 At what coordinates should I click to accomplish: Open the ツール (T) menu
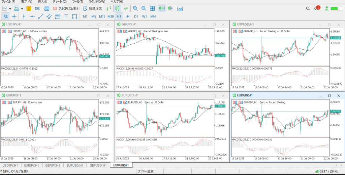point(78,2)
